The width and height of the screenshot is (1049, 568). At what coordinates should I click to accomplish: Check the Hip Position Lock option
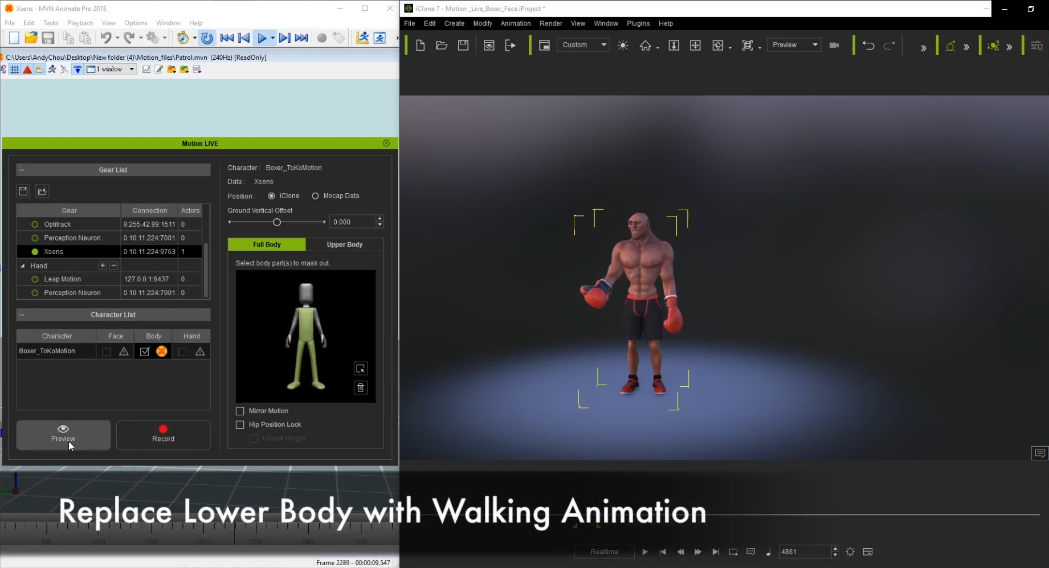click(x=240, y=425)
